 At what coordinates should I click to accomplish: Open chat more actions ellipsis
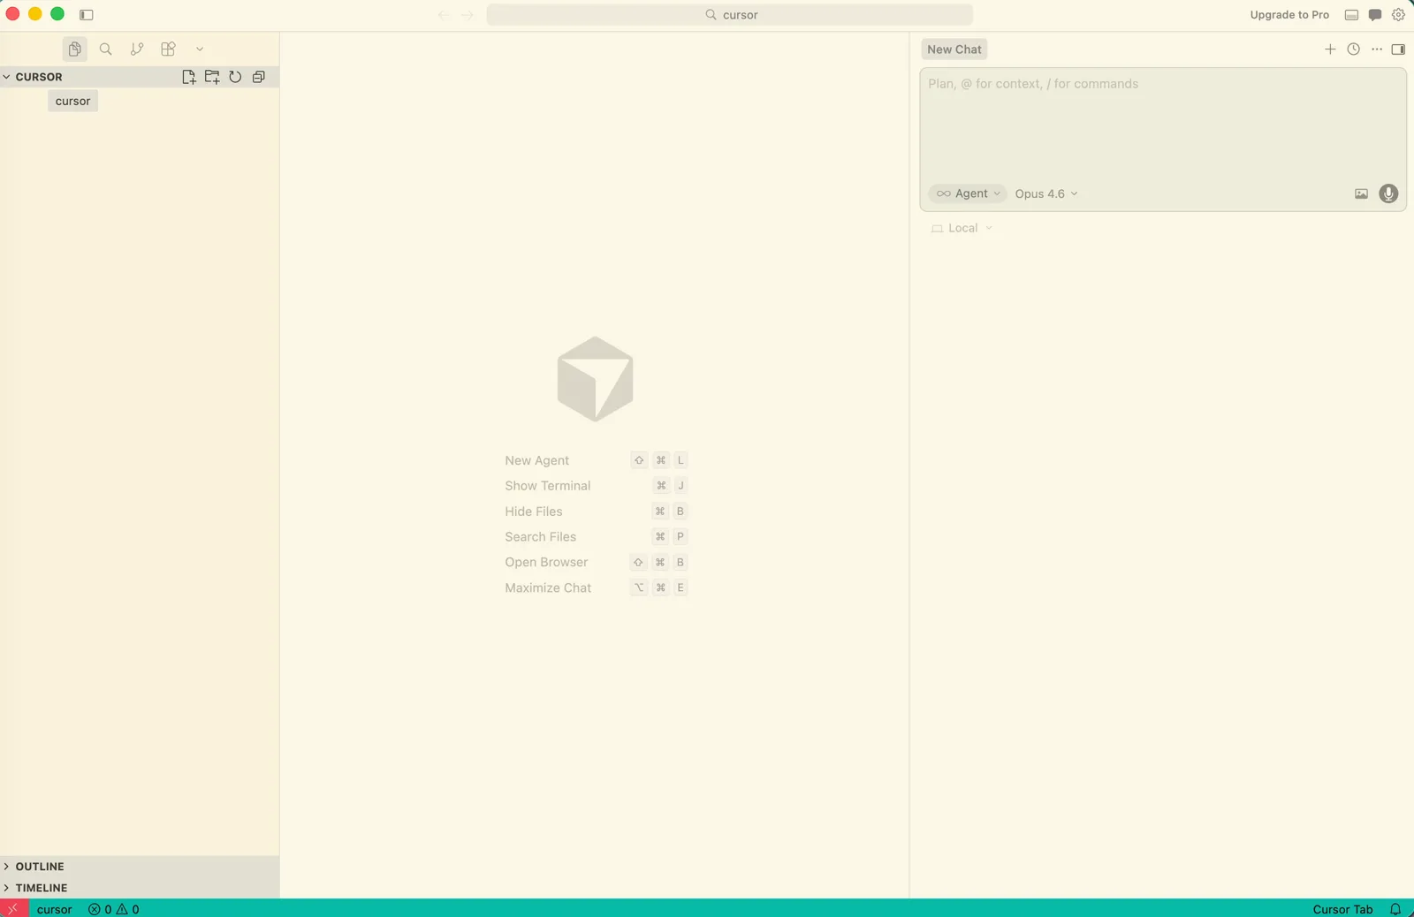click(x=1377, y=49)
